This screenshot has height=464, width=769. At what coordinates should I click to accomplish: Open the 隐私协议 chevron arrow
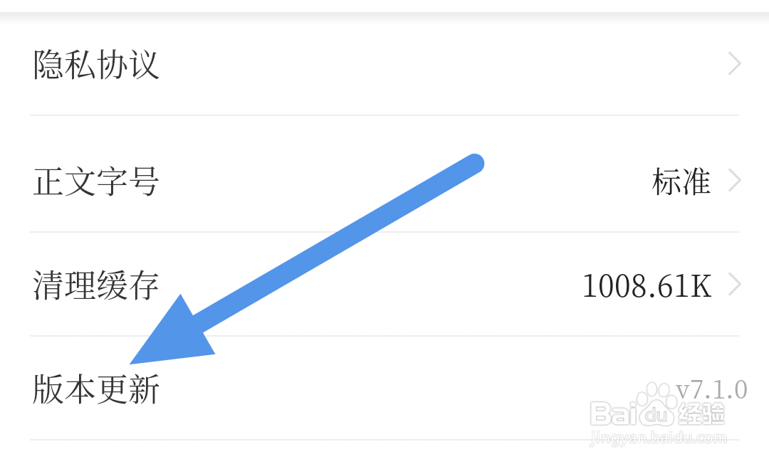click(734, 64)
